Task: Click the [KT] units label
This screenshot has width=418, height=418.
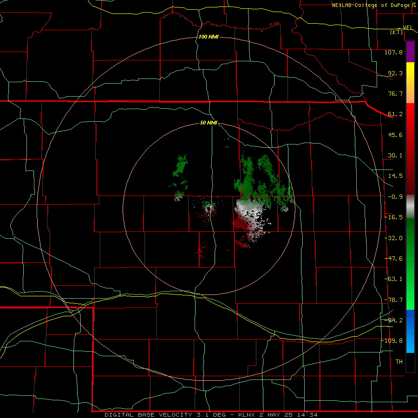Action: point(397,32)
